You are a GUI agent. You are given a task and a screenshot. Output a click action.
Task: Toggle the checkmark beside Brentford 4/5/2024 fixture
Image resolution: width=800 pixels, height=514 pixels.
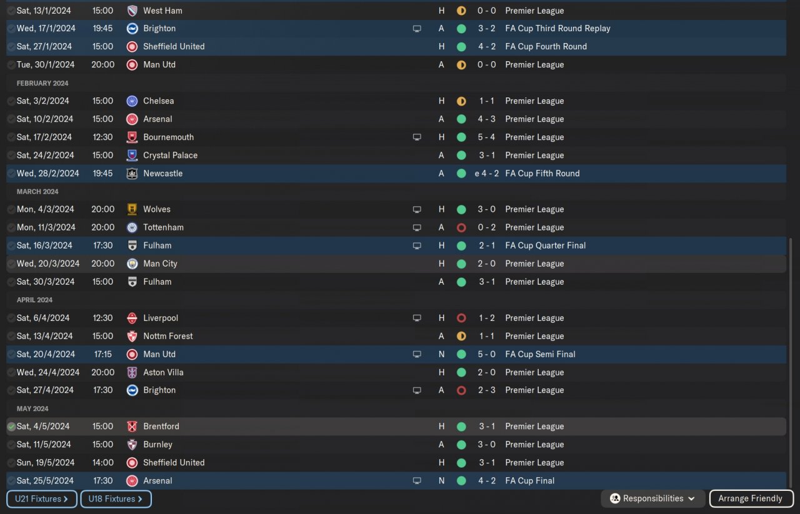(11, 427)
